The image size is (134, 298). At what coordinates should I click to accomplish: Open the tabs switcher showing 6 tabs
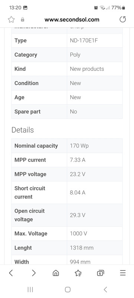(x=100, y=273)
